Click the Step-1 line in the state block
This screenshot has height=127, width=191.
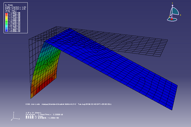click(33, 113)
